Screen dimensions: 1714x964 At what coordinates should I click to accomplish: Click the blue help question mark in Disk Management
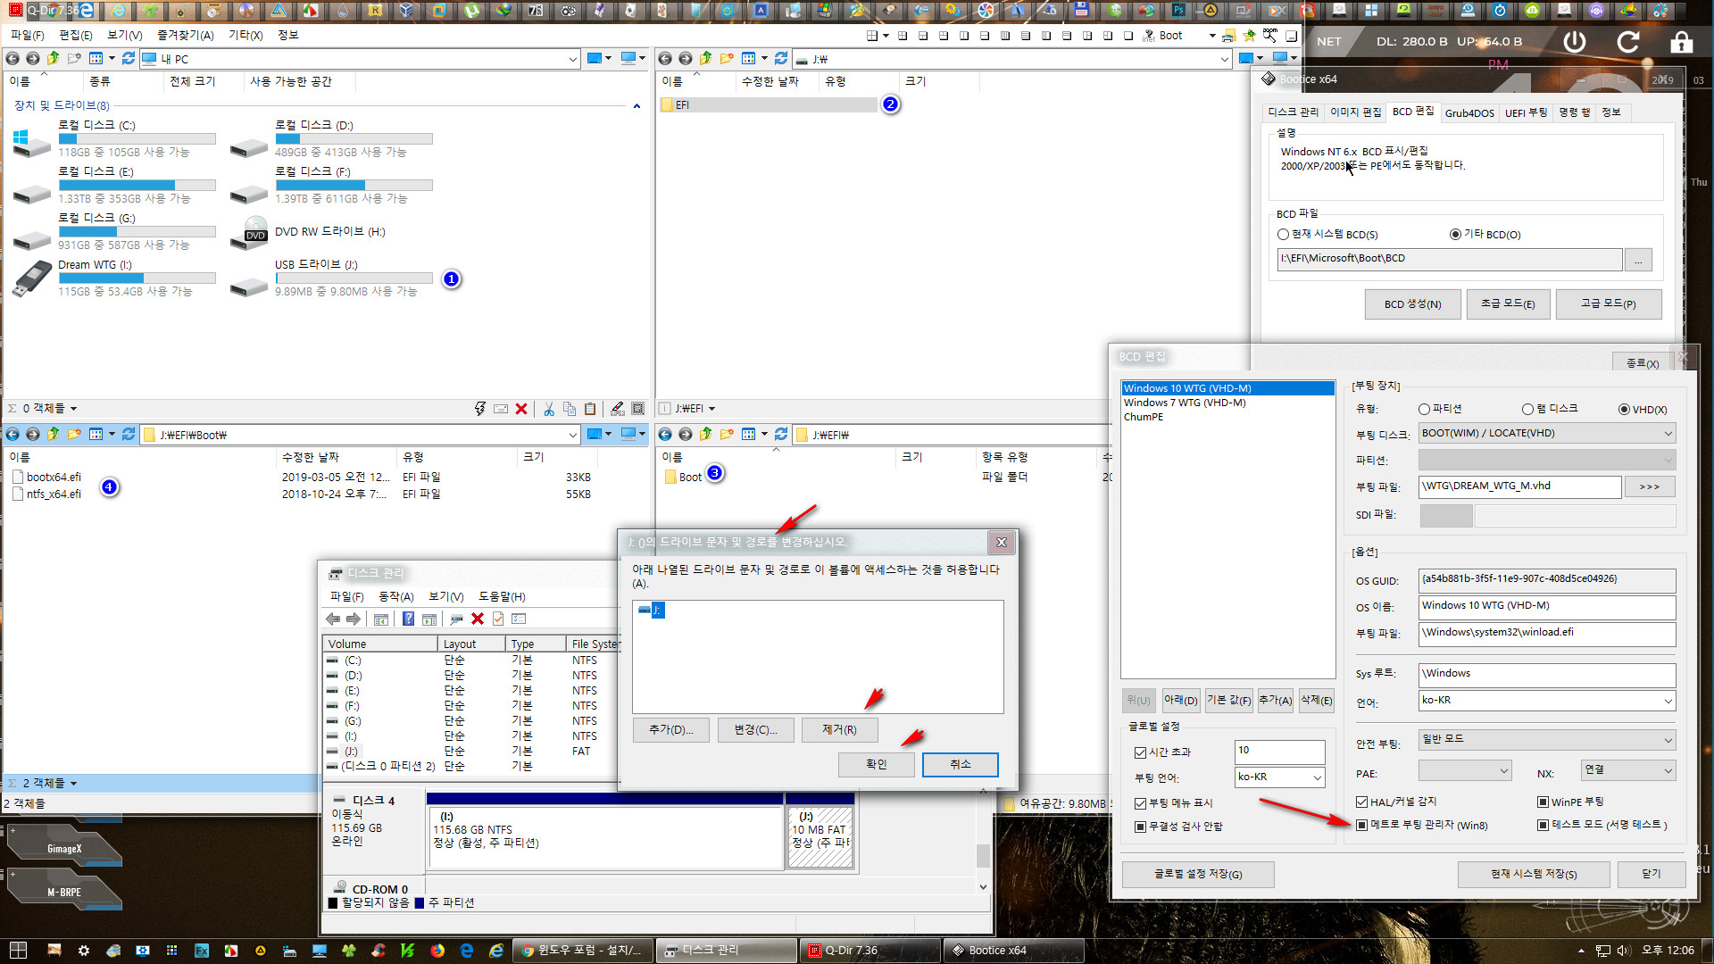pos(408,619)
